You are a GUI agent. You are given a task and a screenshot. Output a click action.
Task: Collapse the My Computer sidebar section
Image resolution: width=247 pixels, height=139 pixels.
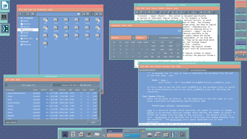(19, 18)
